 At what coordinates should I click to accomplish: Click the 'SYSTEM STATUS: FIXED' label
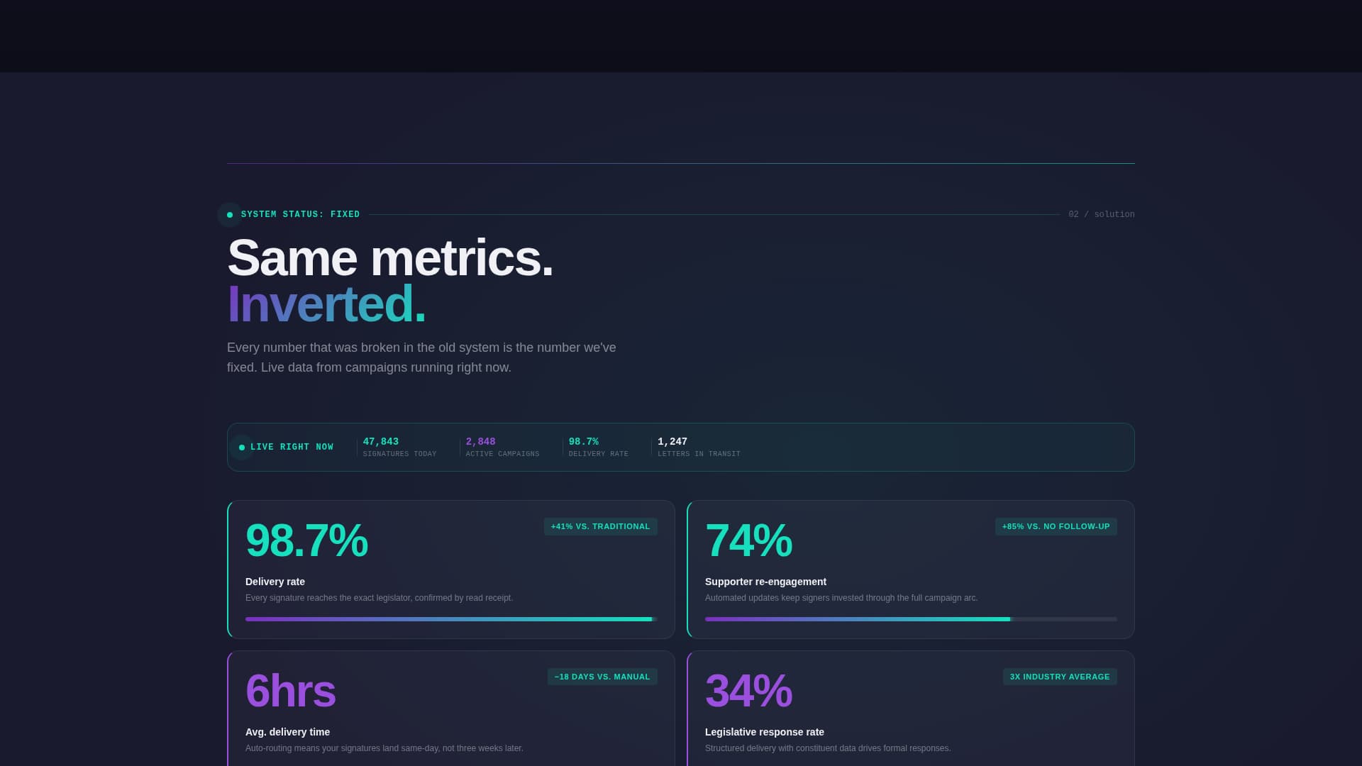[x=300, y=214]
